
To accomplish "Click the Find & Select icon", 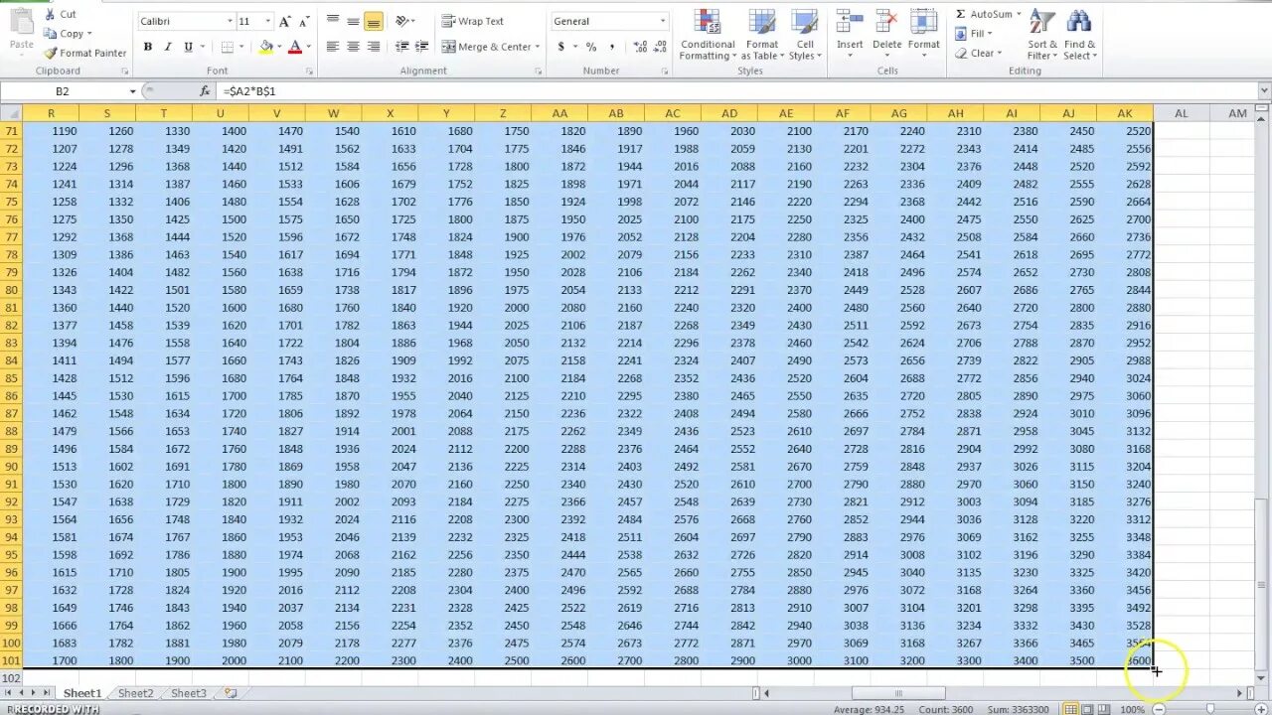I will pos(1079,33).
